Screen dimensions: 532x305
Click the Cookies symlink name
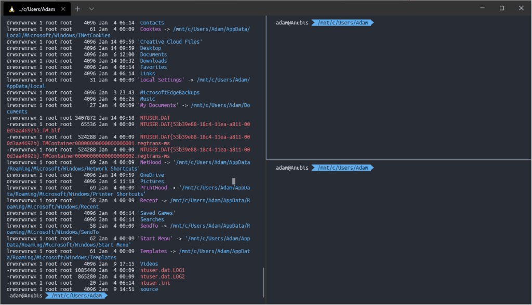(151, 29)
